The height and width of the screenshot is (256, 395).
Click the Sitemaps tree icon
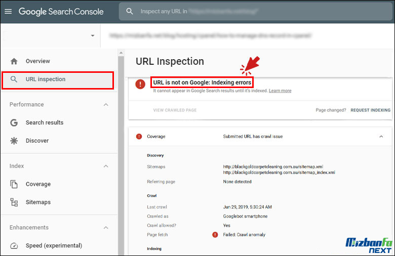pos(14,202)
